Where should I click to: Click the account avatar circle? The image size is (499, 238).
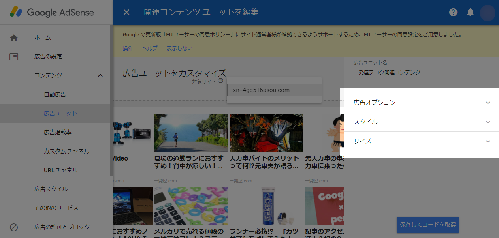click(487, 13)
